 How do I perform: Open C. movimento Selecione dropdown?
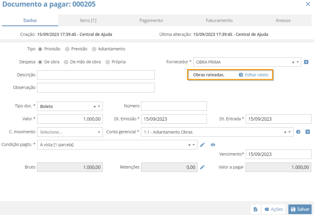[70, 132]
